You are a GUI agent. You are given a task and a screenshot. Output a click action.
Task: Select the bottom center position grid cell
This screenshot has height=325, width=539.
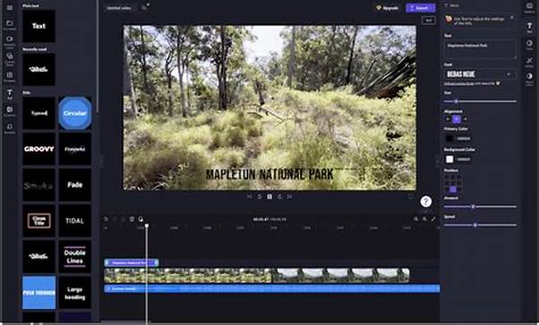453,189
